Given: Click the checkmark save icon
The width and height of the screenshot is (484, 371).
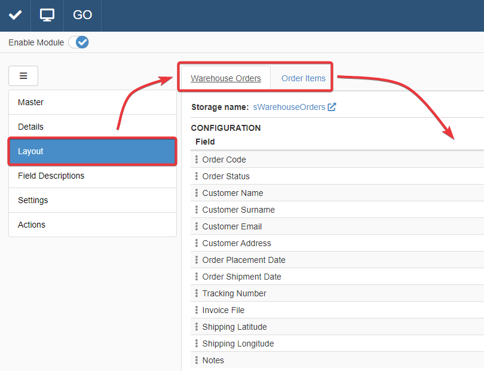Looking at the screenshot, I should 15,16.
